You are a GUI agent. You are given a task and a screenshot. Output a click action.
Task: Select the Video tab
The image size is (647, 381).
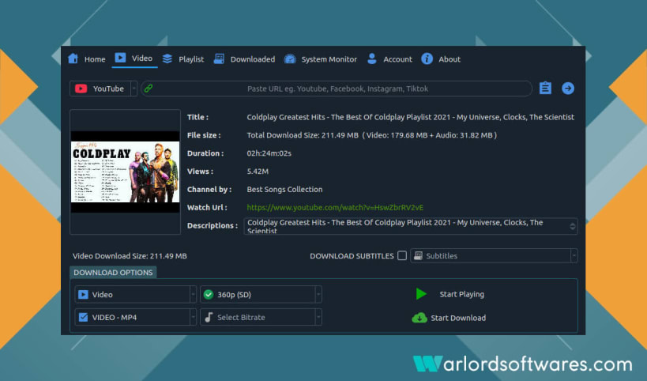pos(134,58)
